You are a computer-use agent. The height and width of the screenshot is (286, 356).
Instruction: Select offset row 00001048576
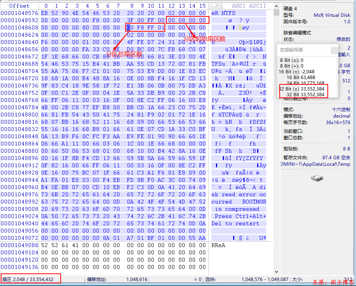[x=19, y=13]
